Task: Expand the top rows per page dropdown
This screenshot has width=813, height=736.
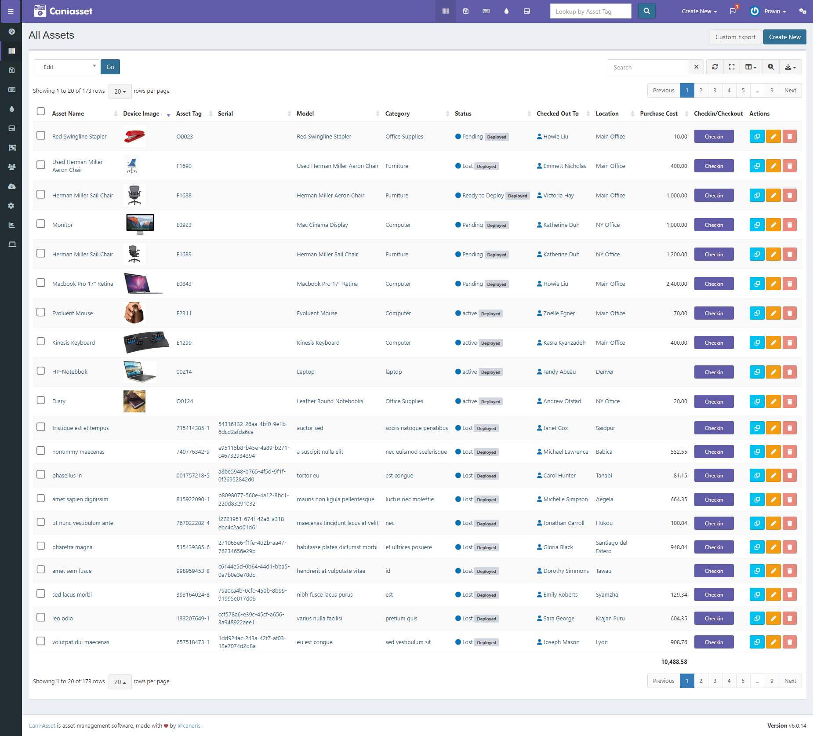Action: (x=120, y=91)
